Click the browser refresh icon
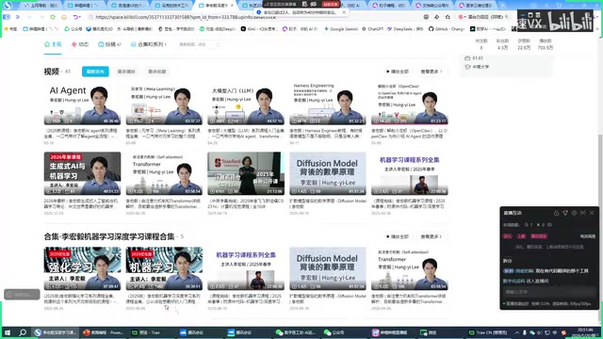 [x=53, y=17]
